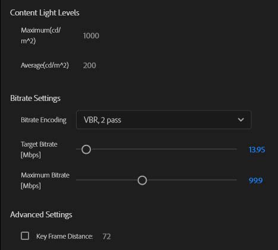Collapse the Content Light Levels section heading

tap(45, 12)
